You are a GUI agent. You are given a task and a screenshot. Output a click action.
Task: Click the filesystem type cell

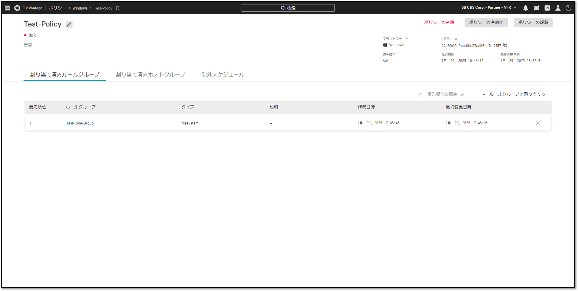(x=190, y=123)
